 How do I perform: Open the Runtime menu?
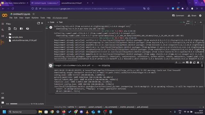tap(35, 18)
